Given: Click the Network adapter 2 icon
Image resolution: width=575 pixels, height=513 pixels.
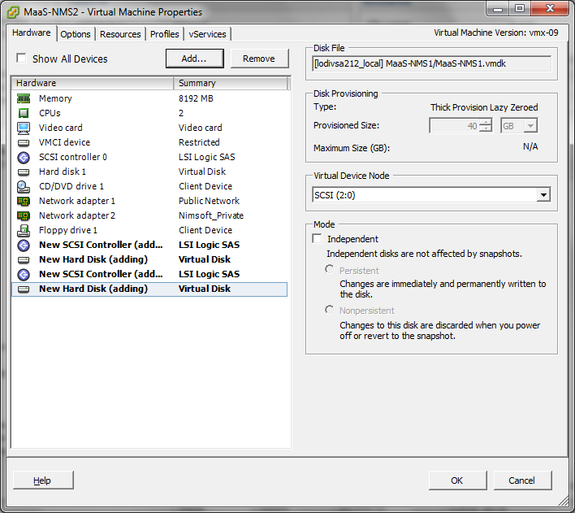Looking at the screenshot, I should (x=24, y=215).
